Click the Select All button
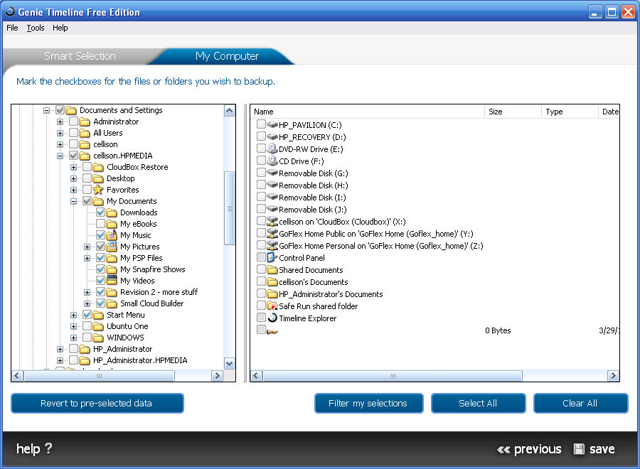 pos(478,403)
